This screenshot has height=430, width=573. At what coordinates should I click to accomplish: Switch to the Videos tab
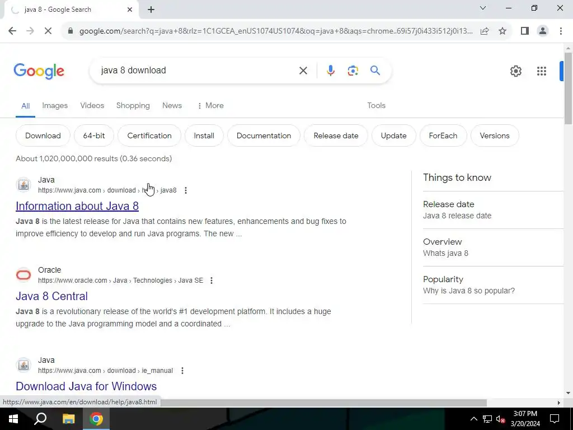(x=92, y=106)
